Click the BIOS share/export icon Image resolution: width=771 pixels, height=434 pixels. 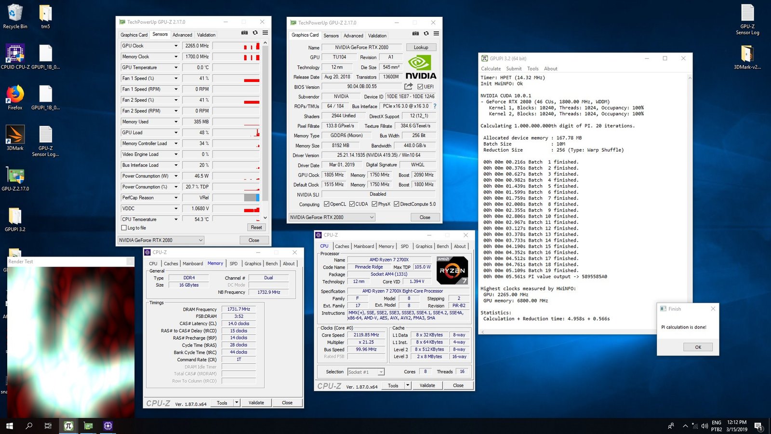pos(408,86)
